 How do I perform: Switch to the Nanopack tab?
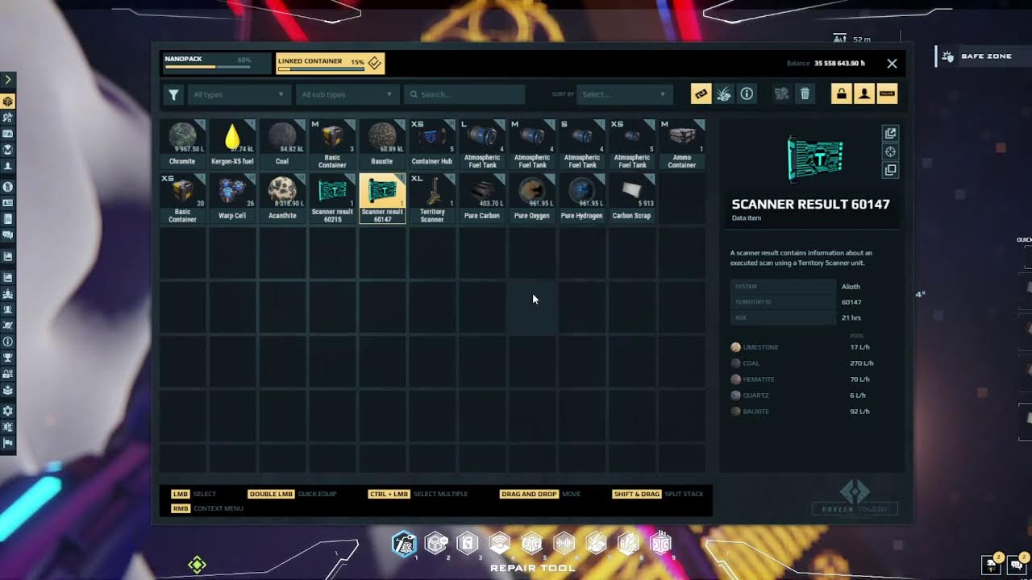pyautogui.click(x=216, y=63)
